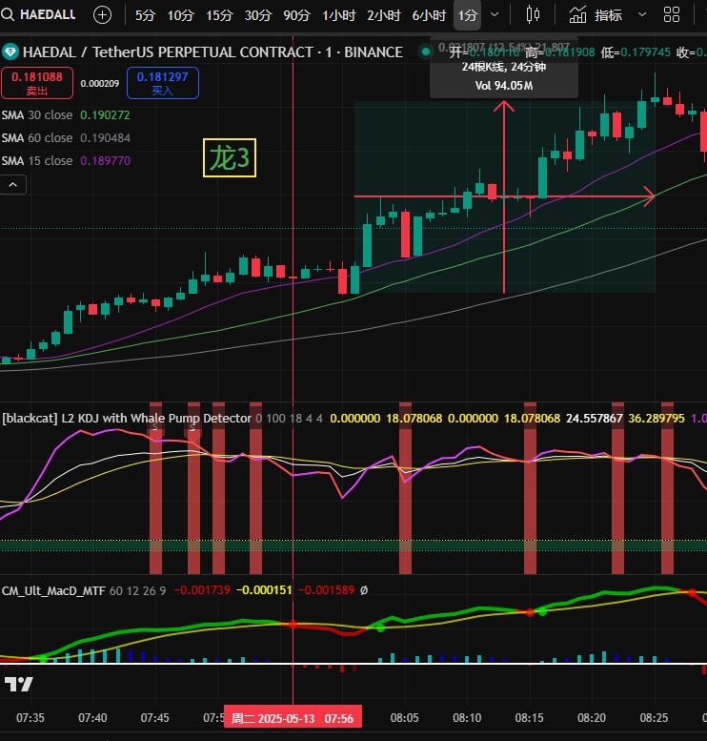Click the KDJ value 36.289795
Viewport: 707px width, 741px height.
click(656, 419)
